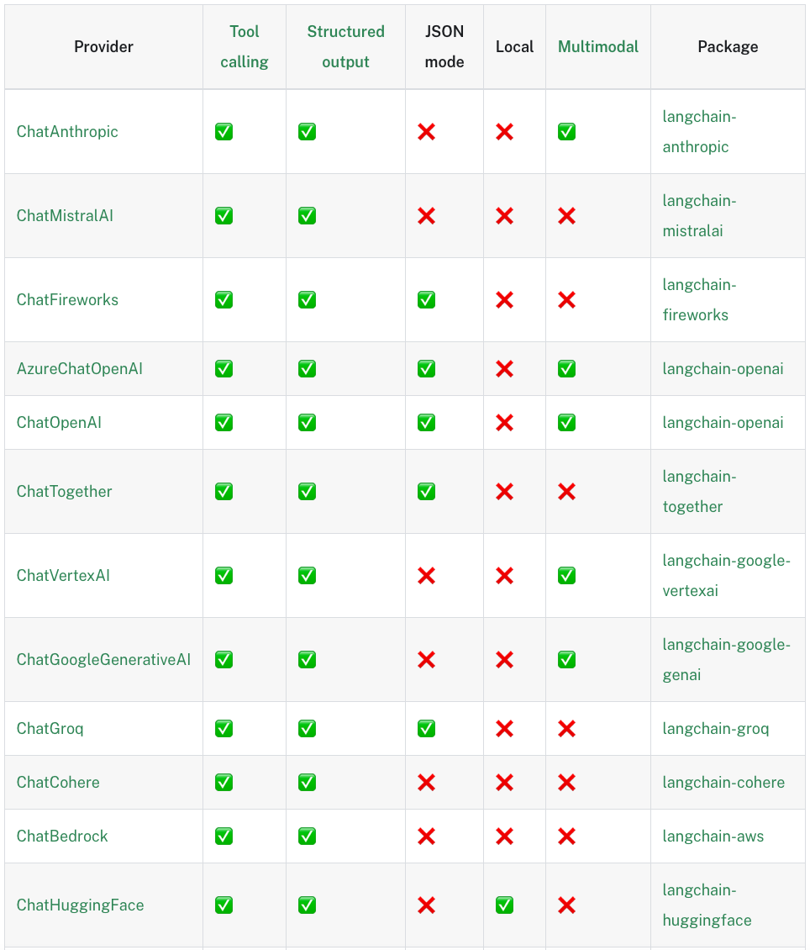Open the Structured output header link

point(345,46)
